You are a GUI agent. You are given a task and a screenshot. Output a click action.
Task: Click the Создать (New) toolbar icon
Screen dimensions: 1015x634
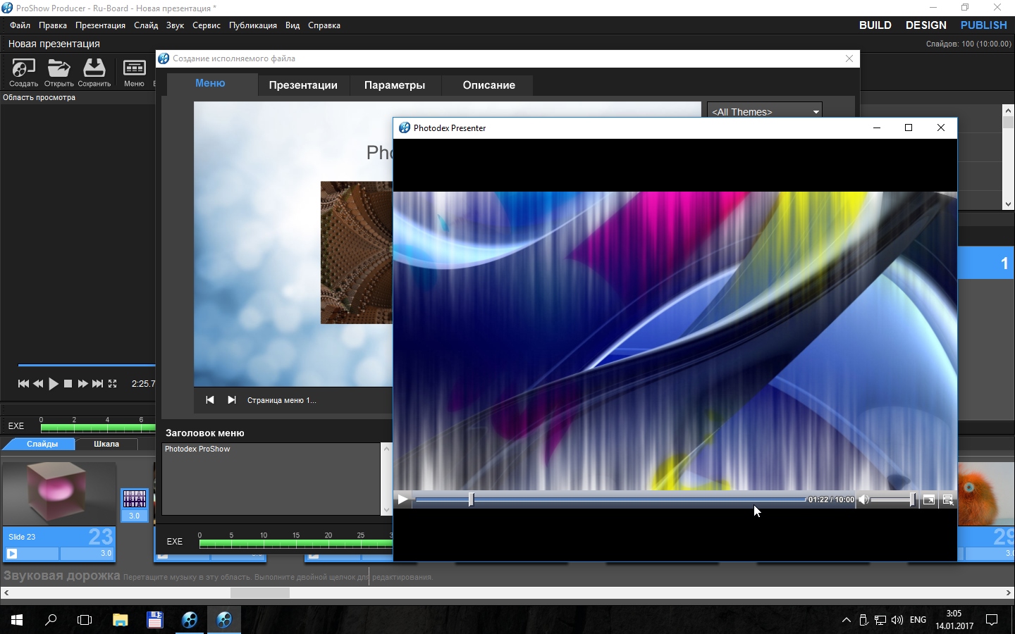coord(23,73)
